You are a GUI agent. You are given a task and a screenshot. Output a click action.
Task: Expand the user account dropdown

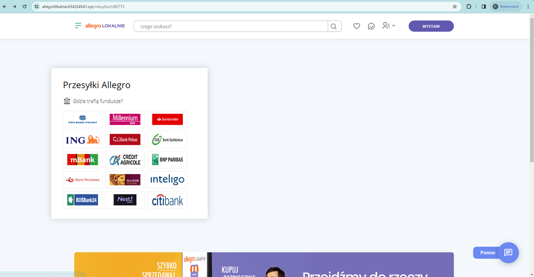(x=388, y=26)
